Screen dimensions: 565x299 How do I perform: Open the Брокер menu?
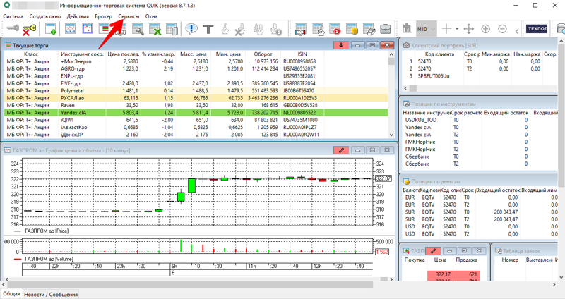(103, 16)
